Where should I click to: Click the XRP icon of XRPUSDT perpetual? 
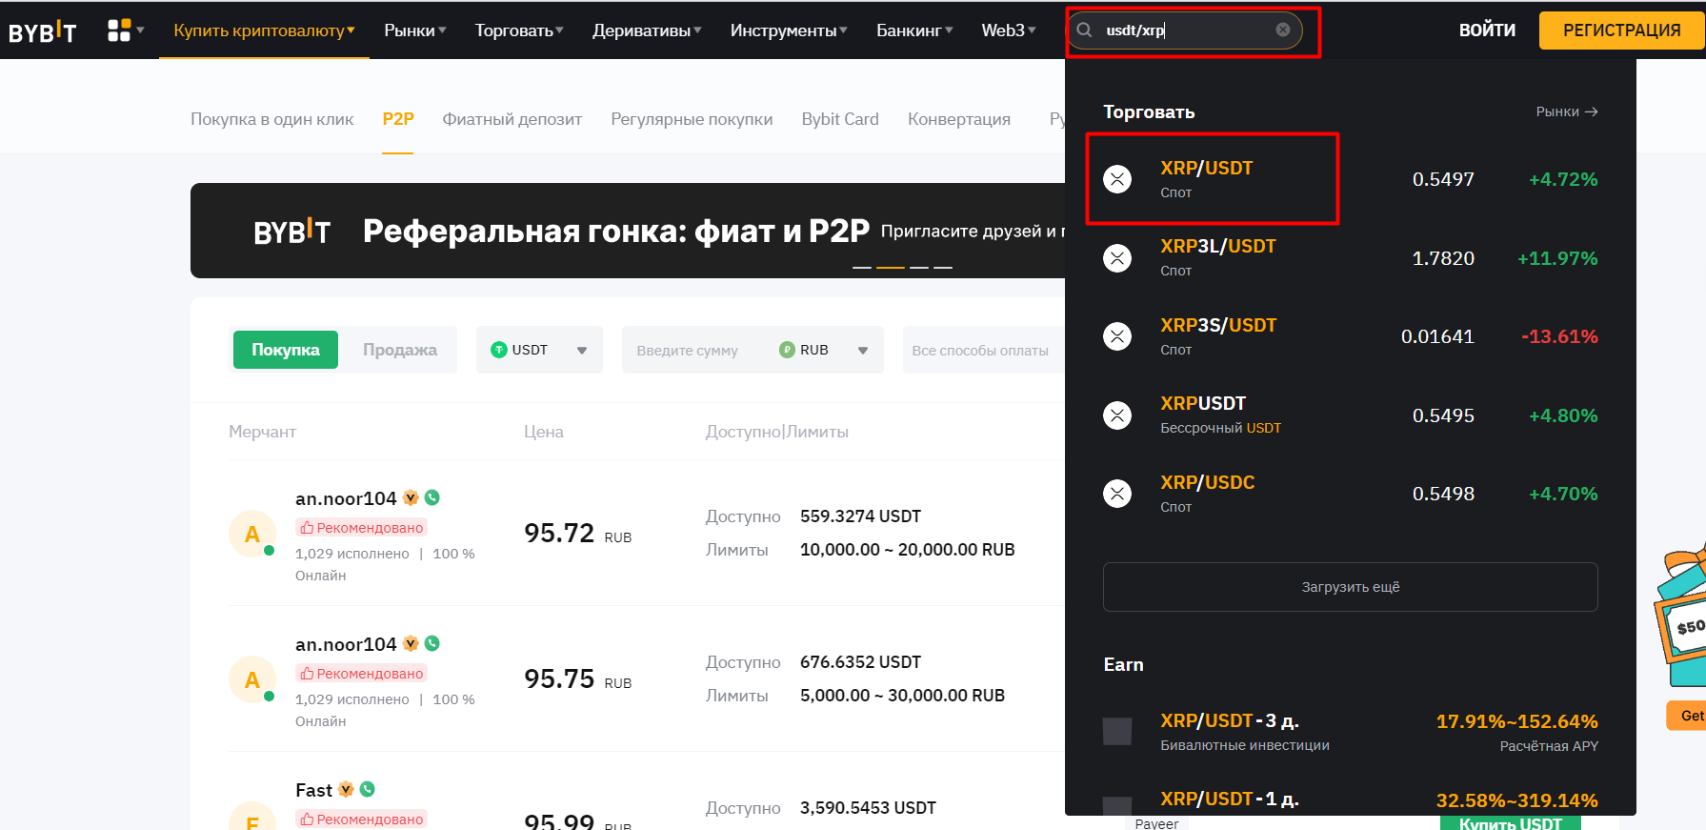1117,415
